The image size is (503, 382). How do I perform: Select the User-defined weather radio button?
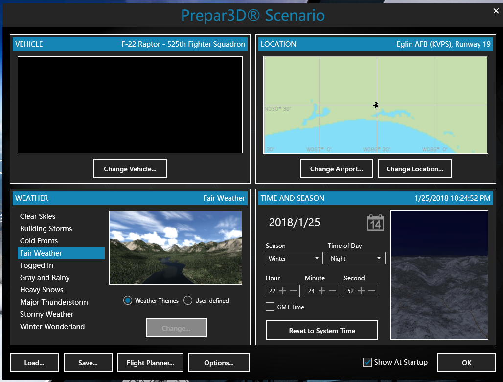point(188,301)
